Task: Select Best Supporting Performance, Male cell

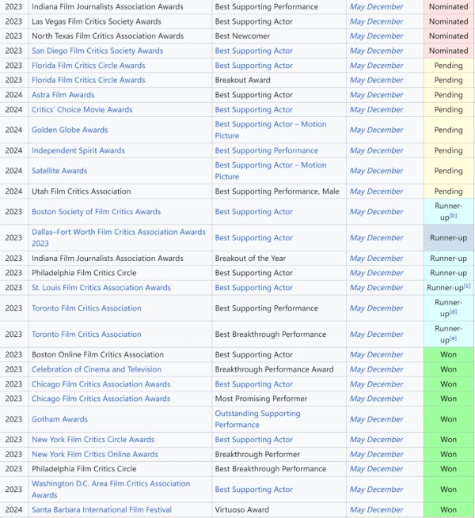Action: pos(277,191)
